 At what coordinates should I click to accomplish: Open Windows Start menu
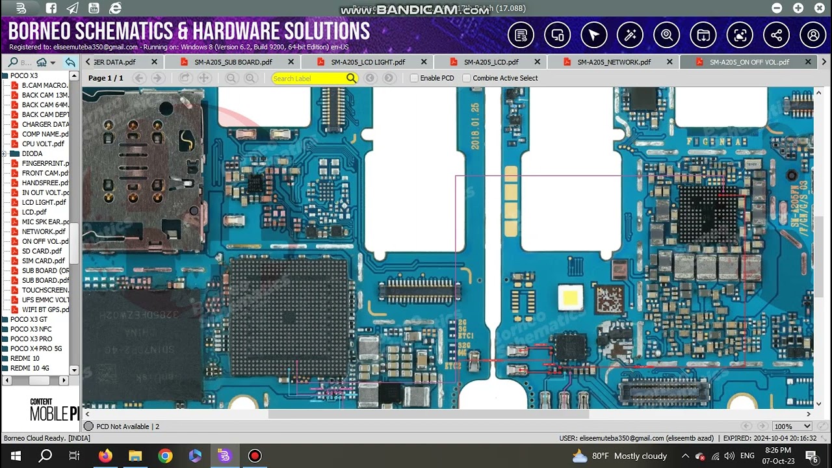(16, 456)
